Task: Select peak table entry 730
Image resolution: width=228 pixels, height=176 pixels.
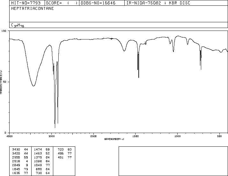Action: [x=39, y=173]
